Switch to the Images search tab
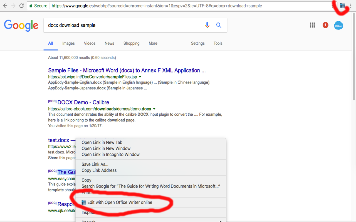This screenshot has width=356, height=222. 68,43
